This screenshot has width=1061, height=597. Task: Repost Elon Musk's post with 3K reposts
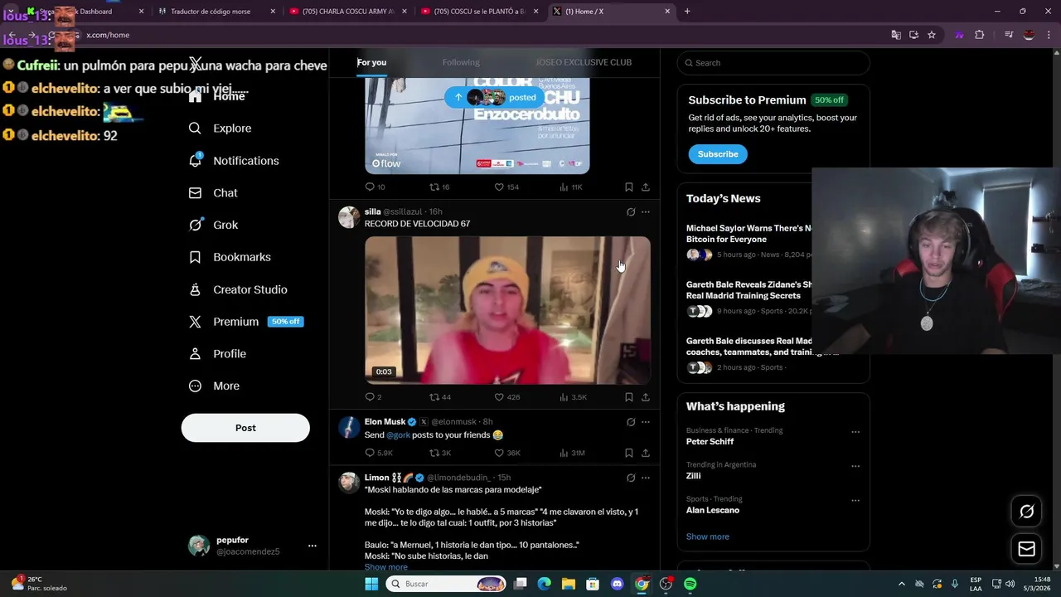click(x=434, y=453)
